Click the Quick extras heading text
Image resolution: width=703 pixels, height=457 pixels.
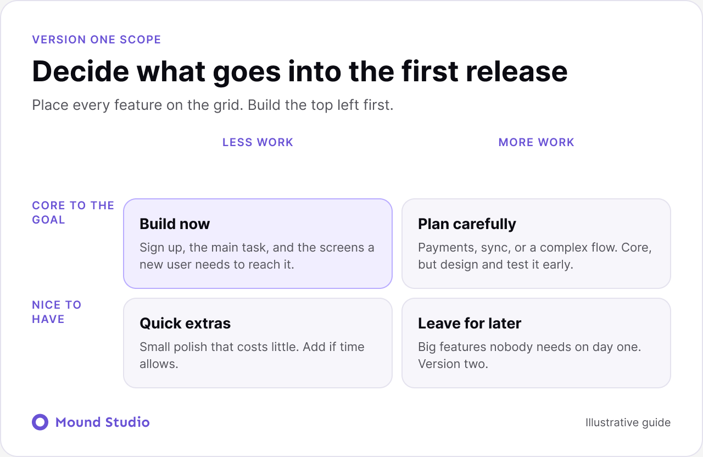(x=185, y=323)
